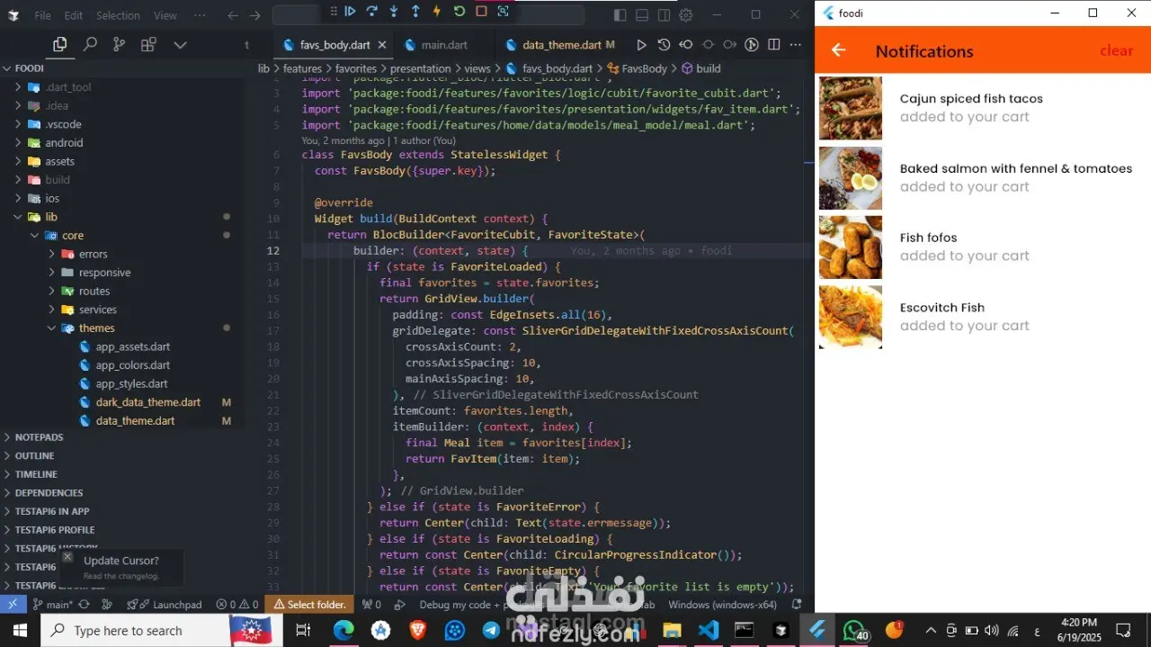Collapse the core folder
Screen dimensions: 1151x647
pos(34,236)
